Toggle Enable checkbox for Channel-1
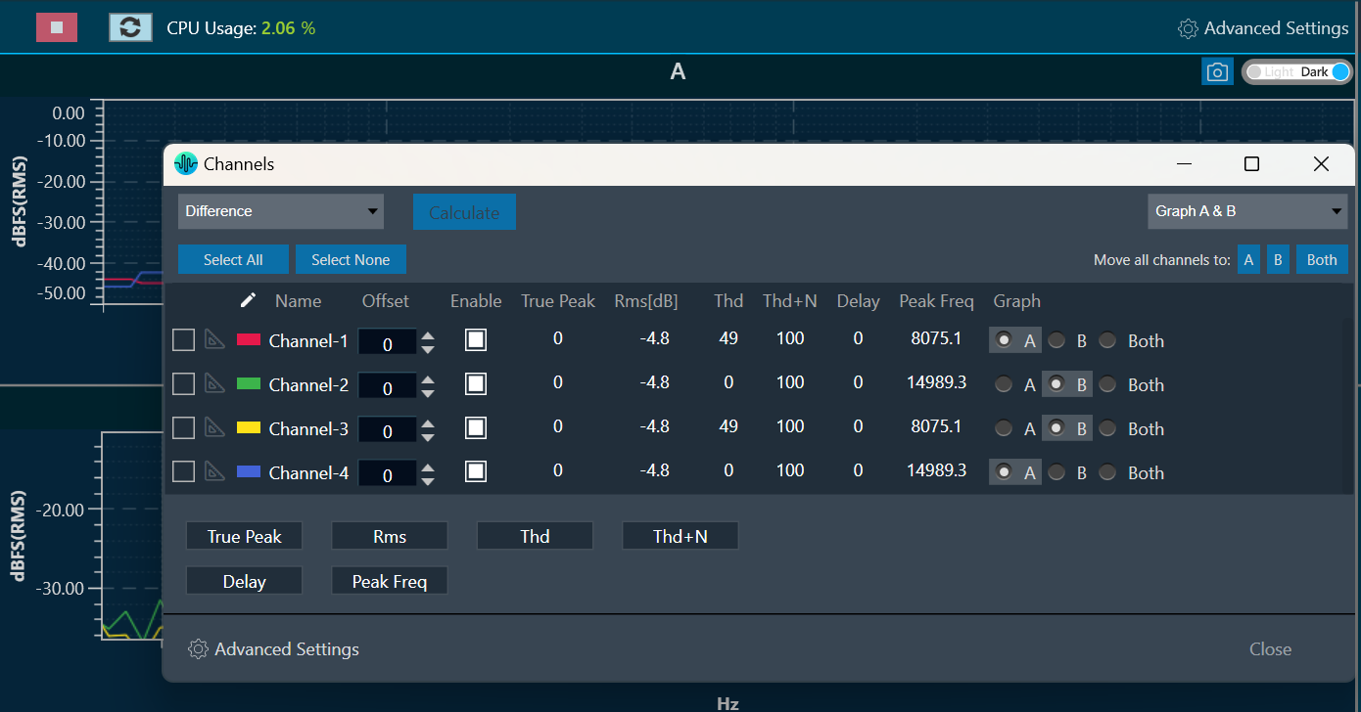Viewport: 1361px width, 712px height. pyautogui.click(x=476, y=339)
